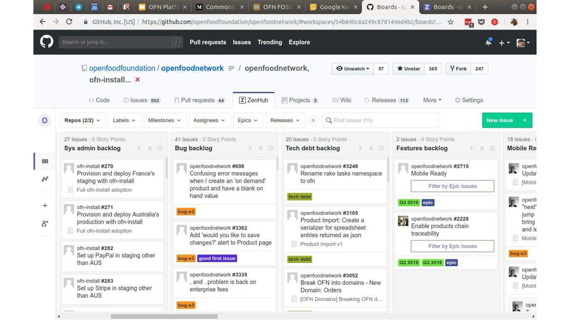Open Features backlog settings gear
570x320 pixels.
coord(492,148)
